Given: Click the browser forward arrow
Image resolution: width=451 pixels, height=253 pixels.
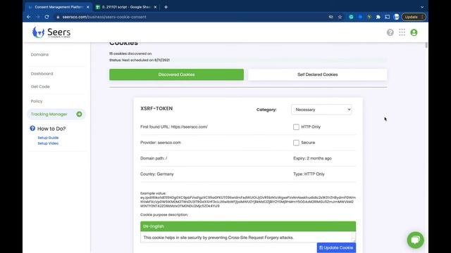Looking at the screenshot, I should 37,17.
